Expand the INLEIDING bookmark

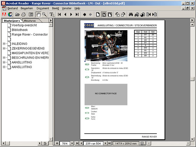(x=4, y=44)
